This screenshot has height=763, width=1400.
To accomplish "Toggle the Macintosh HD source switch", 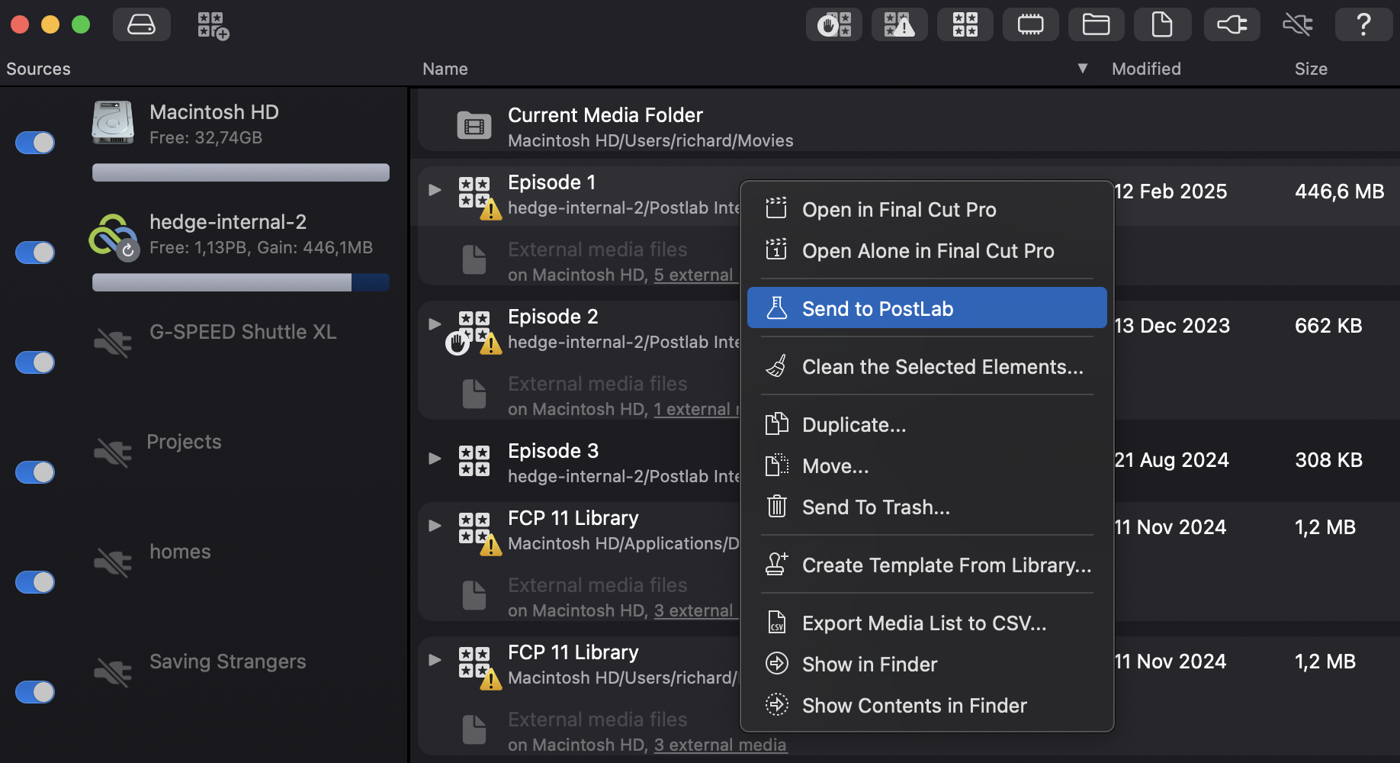I will pos(35,143).
